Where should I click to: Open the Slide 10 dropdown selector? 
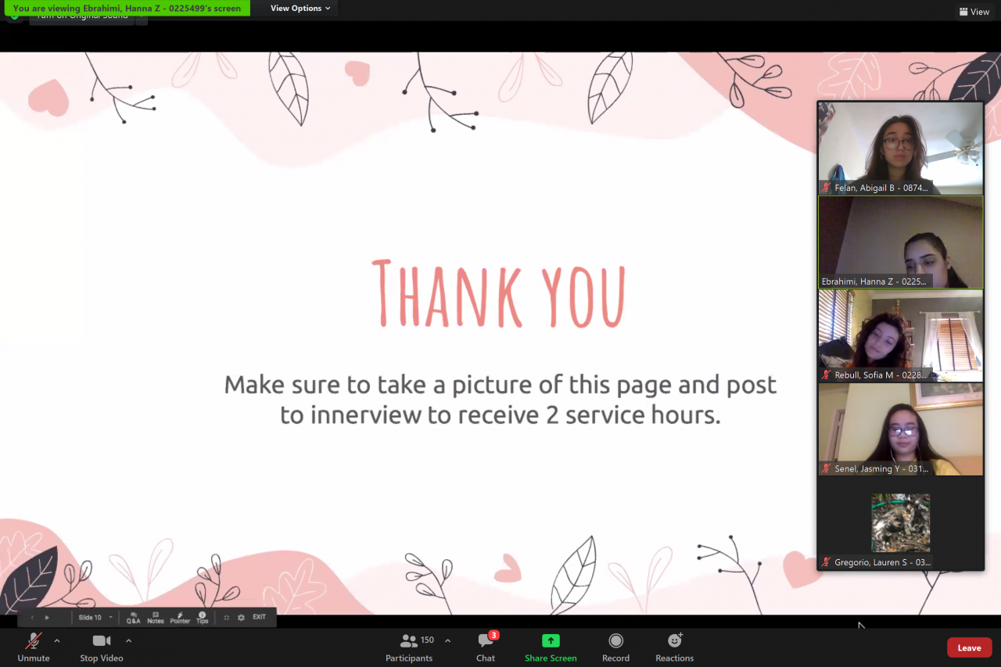(95, 618)
